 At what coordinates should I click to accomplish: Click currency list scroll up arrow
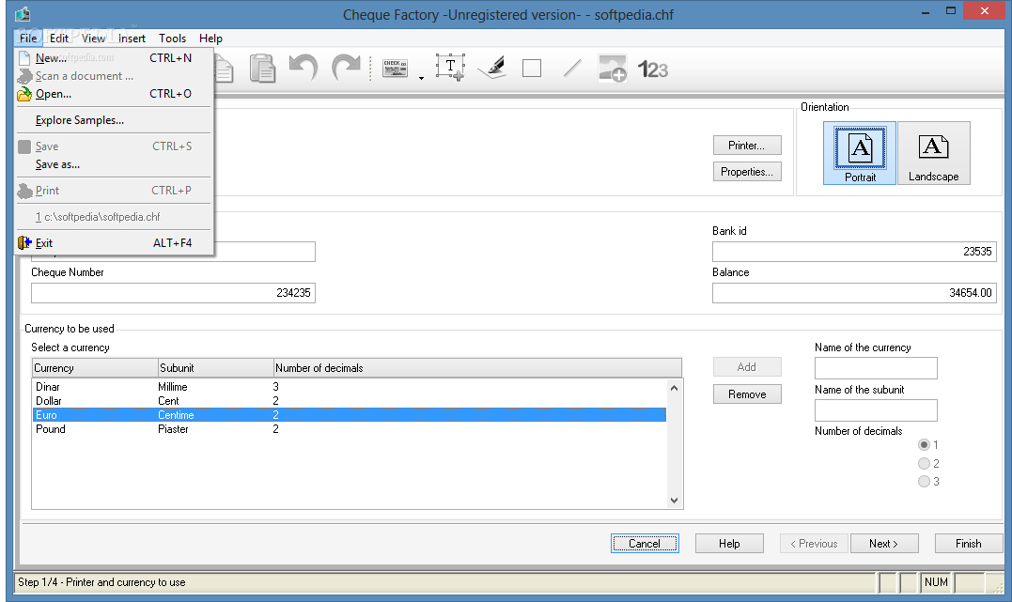point(674,388)
